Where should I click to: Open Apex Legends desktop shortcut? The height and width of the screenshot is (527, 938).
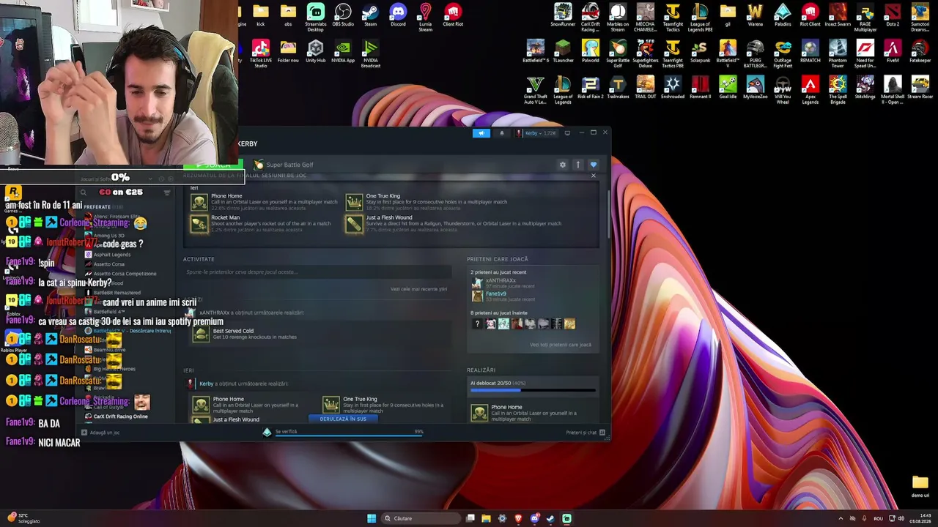[810, 91]
